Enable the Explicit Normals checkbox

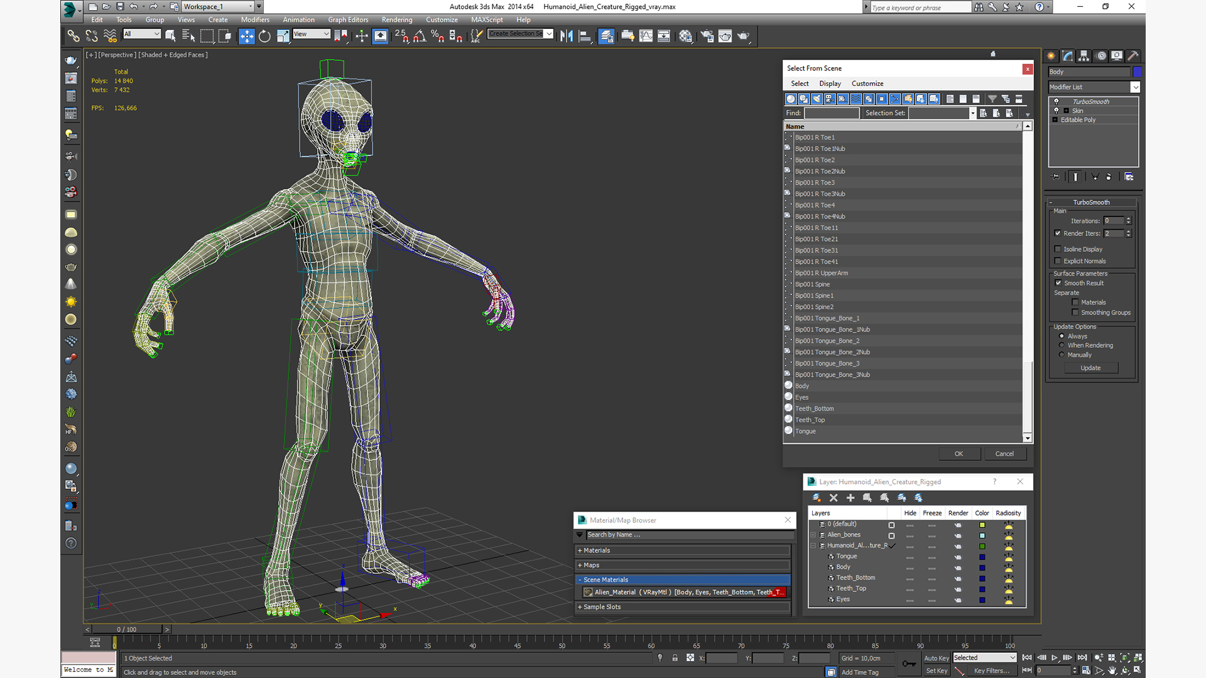(x=1058, y=261)
